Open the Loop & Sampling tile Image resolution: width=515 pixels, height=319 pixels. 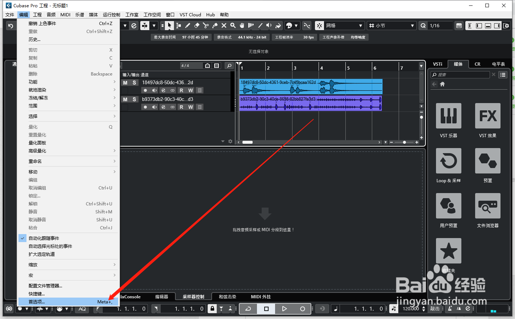coord(449,161)
